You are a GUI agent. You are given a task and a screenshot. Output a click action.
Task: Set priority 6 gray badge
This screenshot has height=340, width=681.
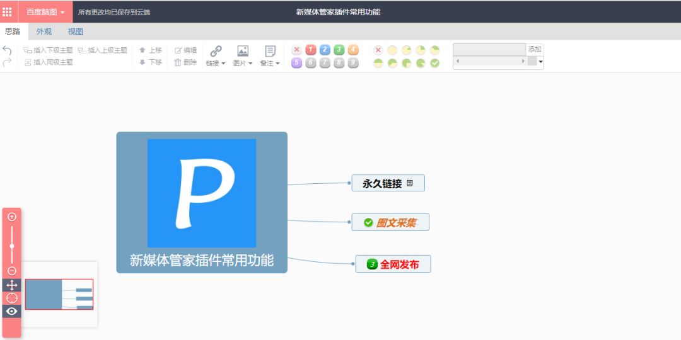coord(310,63)
